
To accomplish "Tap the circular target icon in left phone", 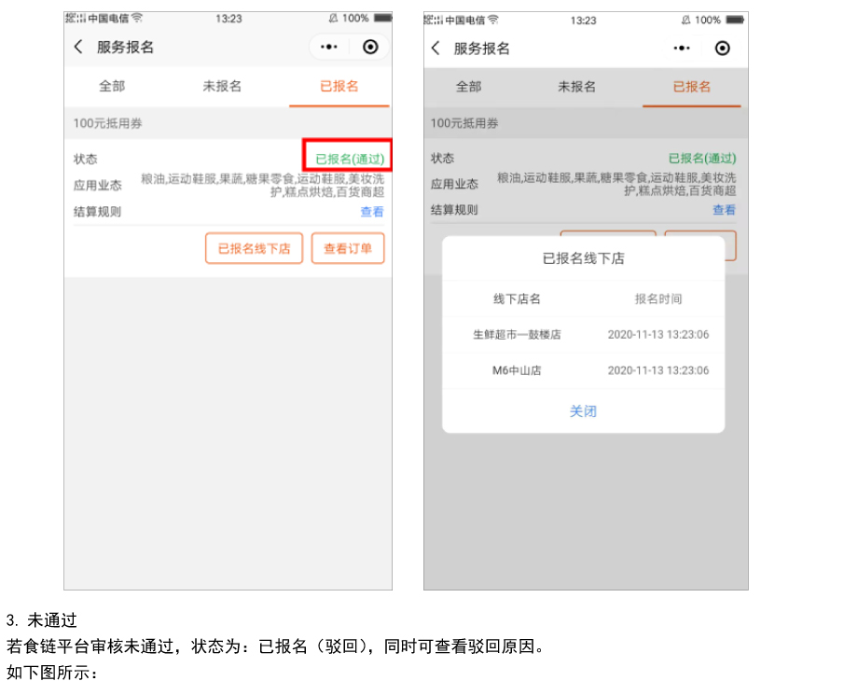I will (x=370, y=48).
